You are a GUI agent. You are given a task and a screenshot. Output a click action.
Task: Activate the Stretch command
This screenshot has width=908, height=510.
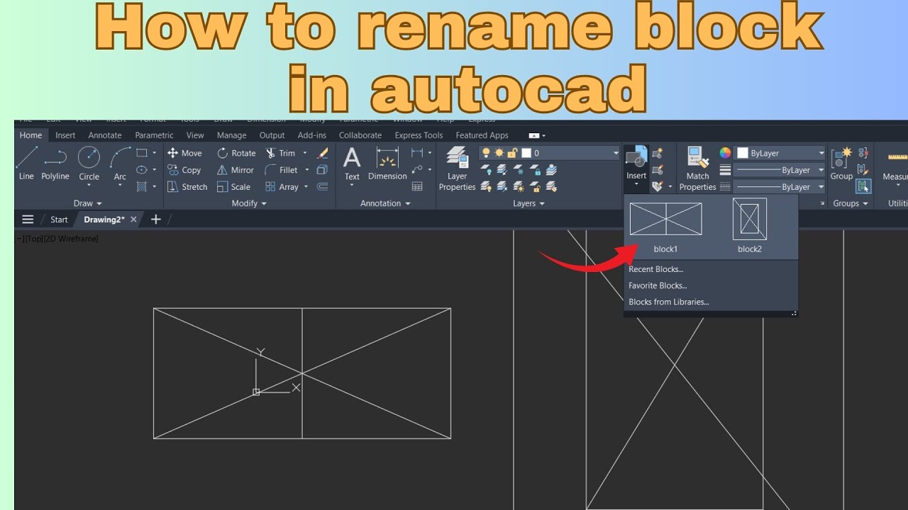(187, 187)
